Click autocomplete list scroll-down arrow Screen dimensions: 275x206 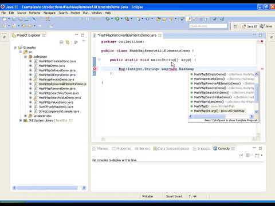pos(256,112)
